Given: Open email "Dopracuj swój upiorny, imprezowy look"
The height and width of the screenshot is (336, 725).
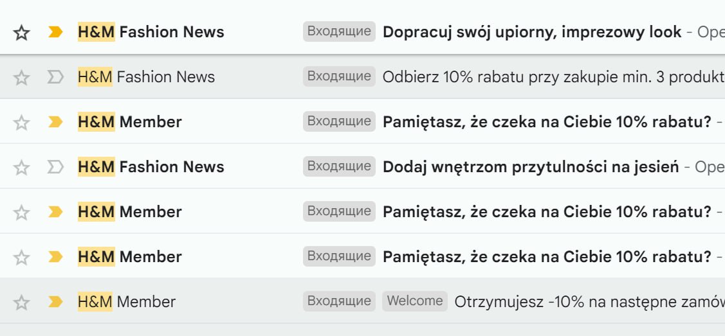Looking at the screenshot, I should [x=532, y=32].
